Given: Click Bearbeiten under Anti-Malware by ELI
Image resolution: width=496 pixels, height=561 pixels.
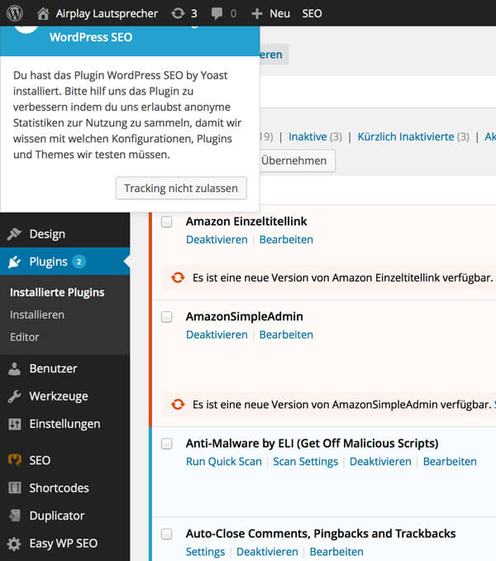Looking at the screenshot, I should [x=450, y=462].
